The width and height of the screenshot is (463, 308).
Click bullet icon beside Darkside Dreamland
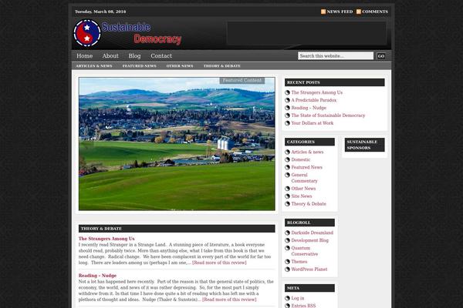click(x=287, y=233)
